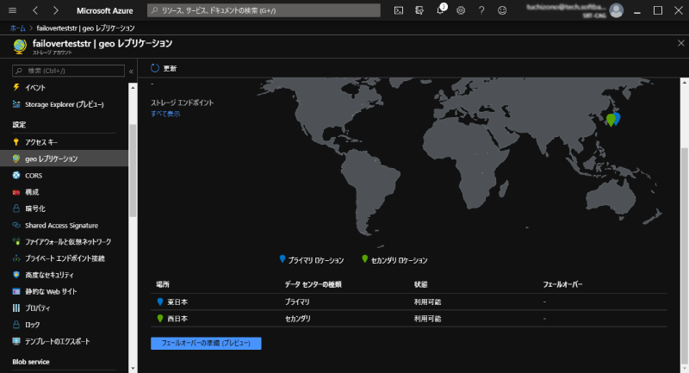Viewport: 689px width, 373px height.
Task: Click the アクセス キー key icon
Action: coord(16,141)
